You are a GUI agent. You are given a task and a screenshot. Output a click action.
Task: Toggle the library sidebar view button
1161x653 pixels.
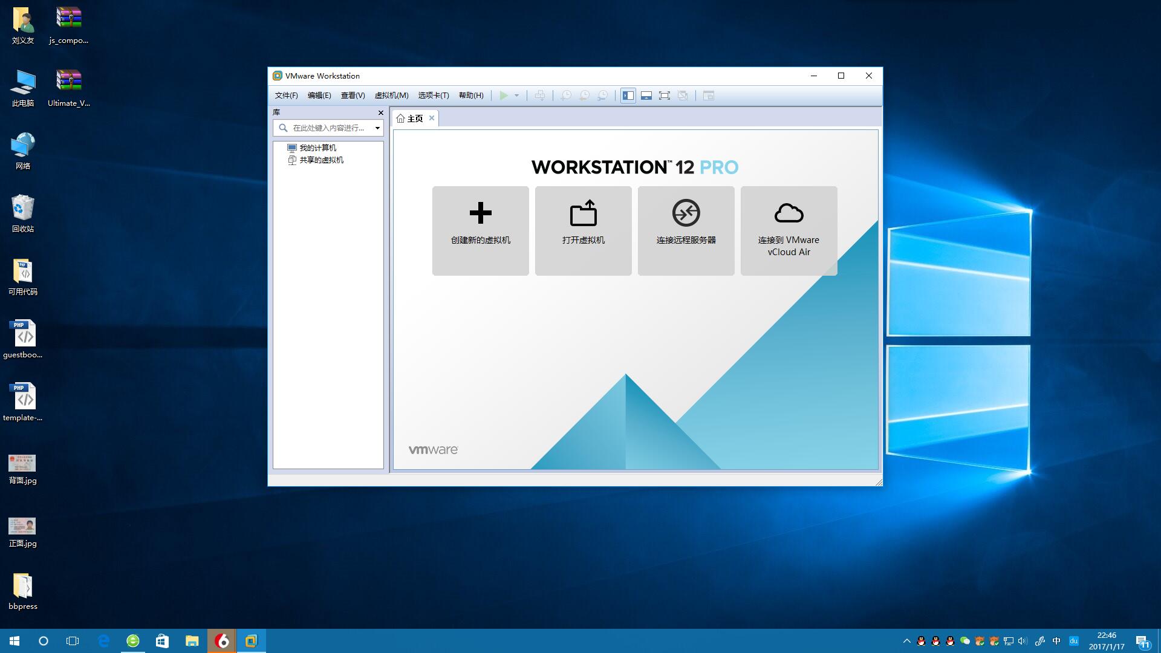coord(628,96)
